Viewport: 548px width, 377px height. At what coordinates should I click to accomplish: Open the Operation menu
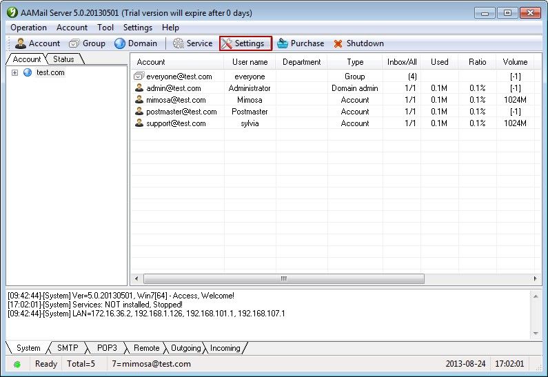click(28, 28)
